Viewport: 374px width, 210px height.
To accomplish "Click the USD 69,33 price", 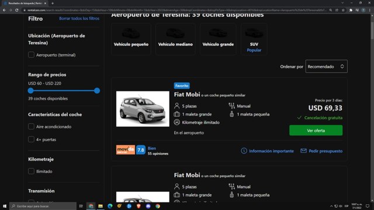I will click(x=325, y=108).
